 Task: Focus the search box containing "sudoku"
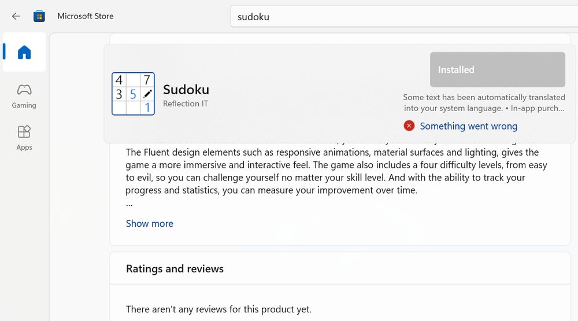(405, 17)
